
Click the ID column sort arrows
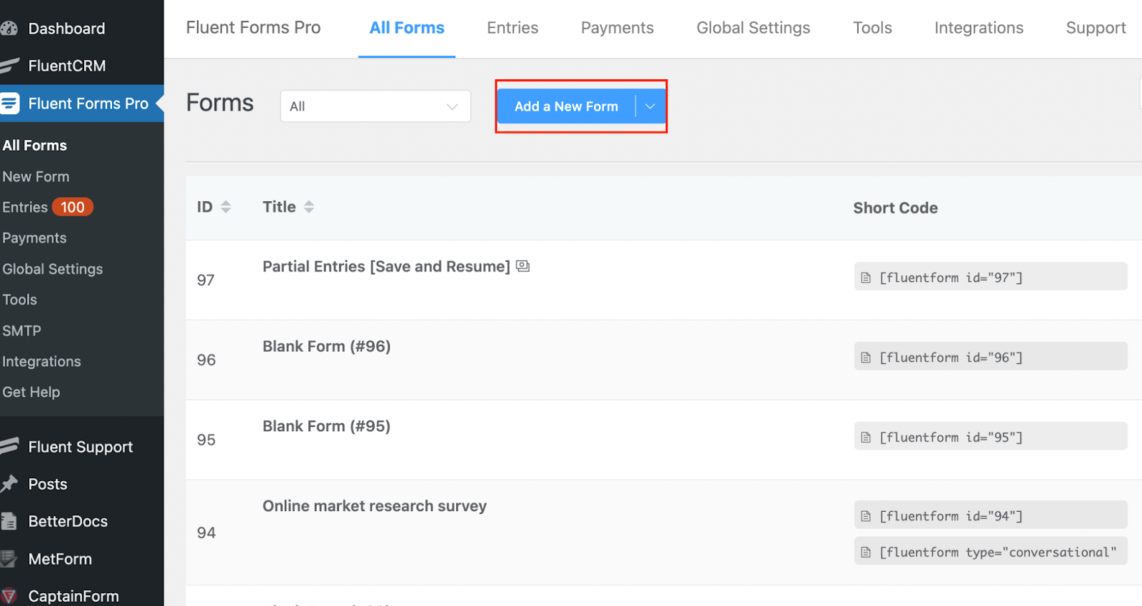[226, 207]
